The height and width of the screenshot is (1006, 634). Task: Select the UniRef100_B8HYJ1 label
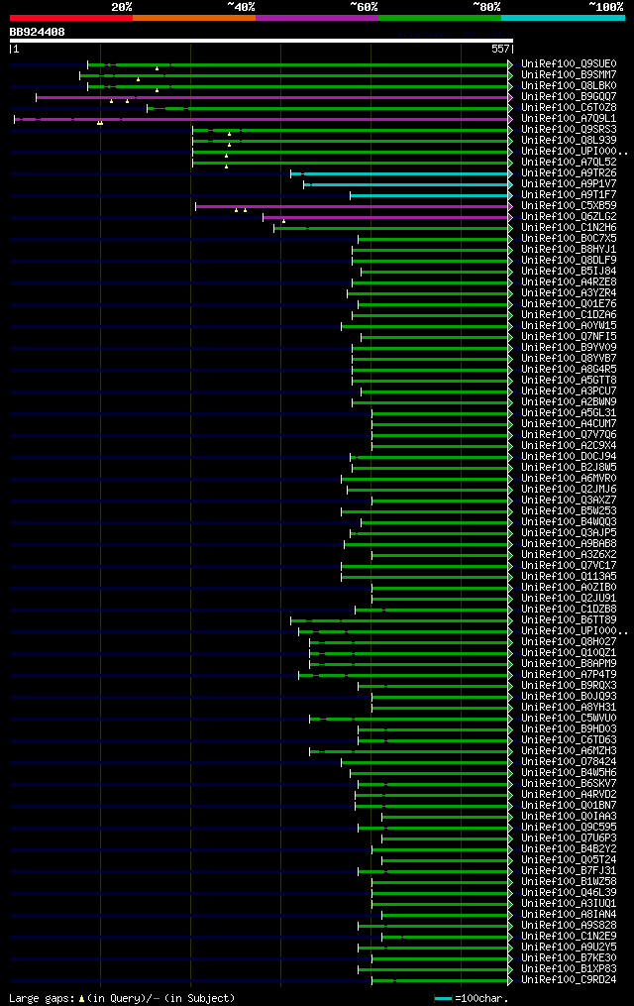tap(569, 250)
